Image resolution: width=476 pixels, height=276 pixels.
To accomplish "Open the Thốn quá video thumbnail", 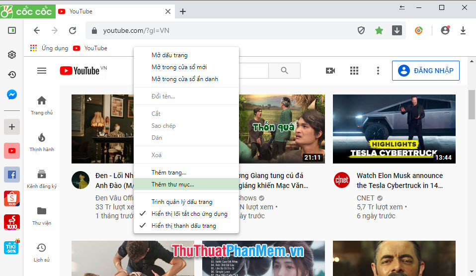I will (282, 129).
